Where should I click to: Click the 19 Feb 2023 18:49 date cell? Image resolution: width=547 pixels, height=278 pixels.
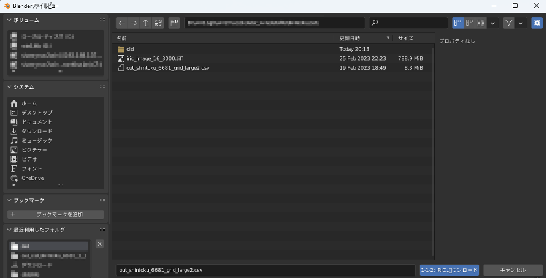(x=362, y=68)
